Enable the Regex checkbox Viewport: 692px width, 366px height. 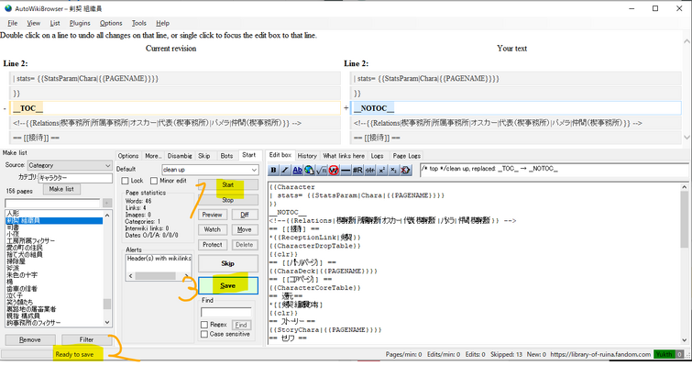click(204, 325)
